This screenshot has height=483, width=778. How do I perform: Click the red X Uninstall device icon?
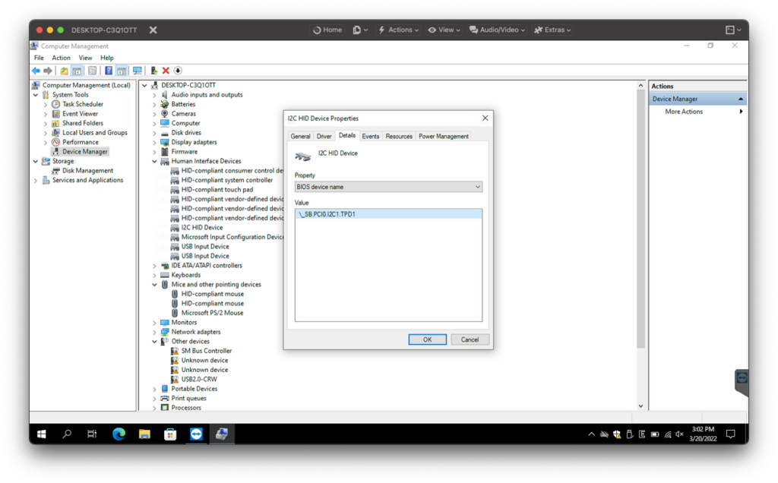pyautogui.click(x=166, y=71)
